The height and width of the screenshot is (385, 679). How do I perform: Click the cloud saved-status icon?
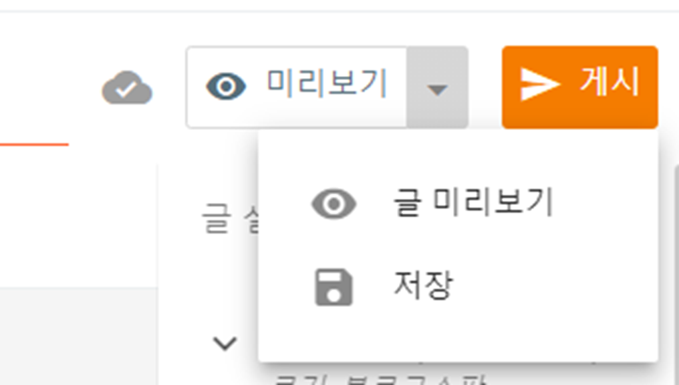click(127, 87)
